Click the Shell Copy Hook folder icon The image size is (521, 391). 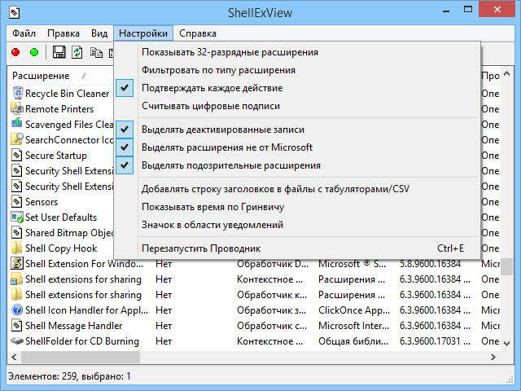[16, 248]
